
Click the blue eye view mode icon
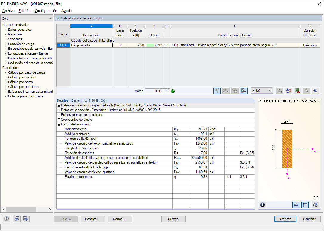[315, 91]
